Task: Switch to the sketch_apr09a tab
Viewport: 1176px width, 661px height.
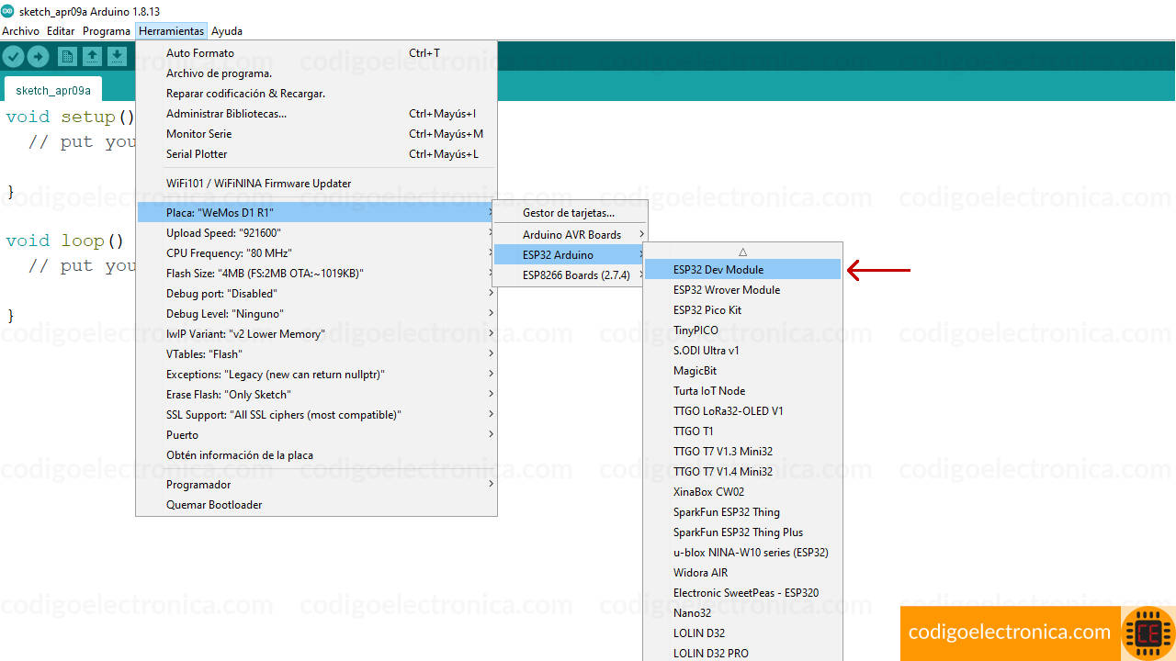Action: [x=53, y=90]
